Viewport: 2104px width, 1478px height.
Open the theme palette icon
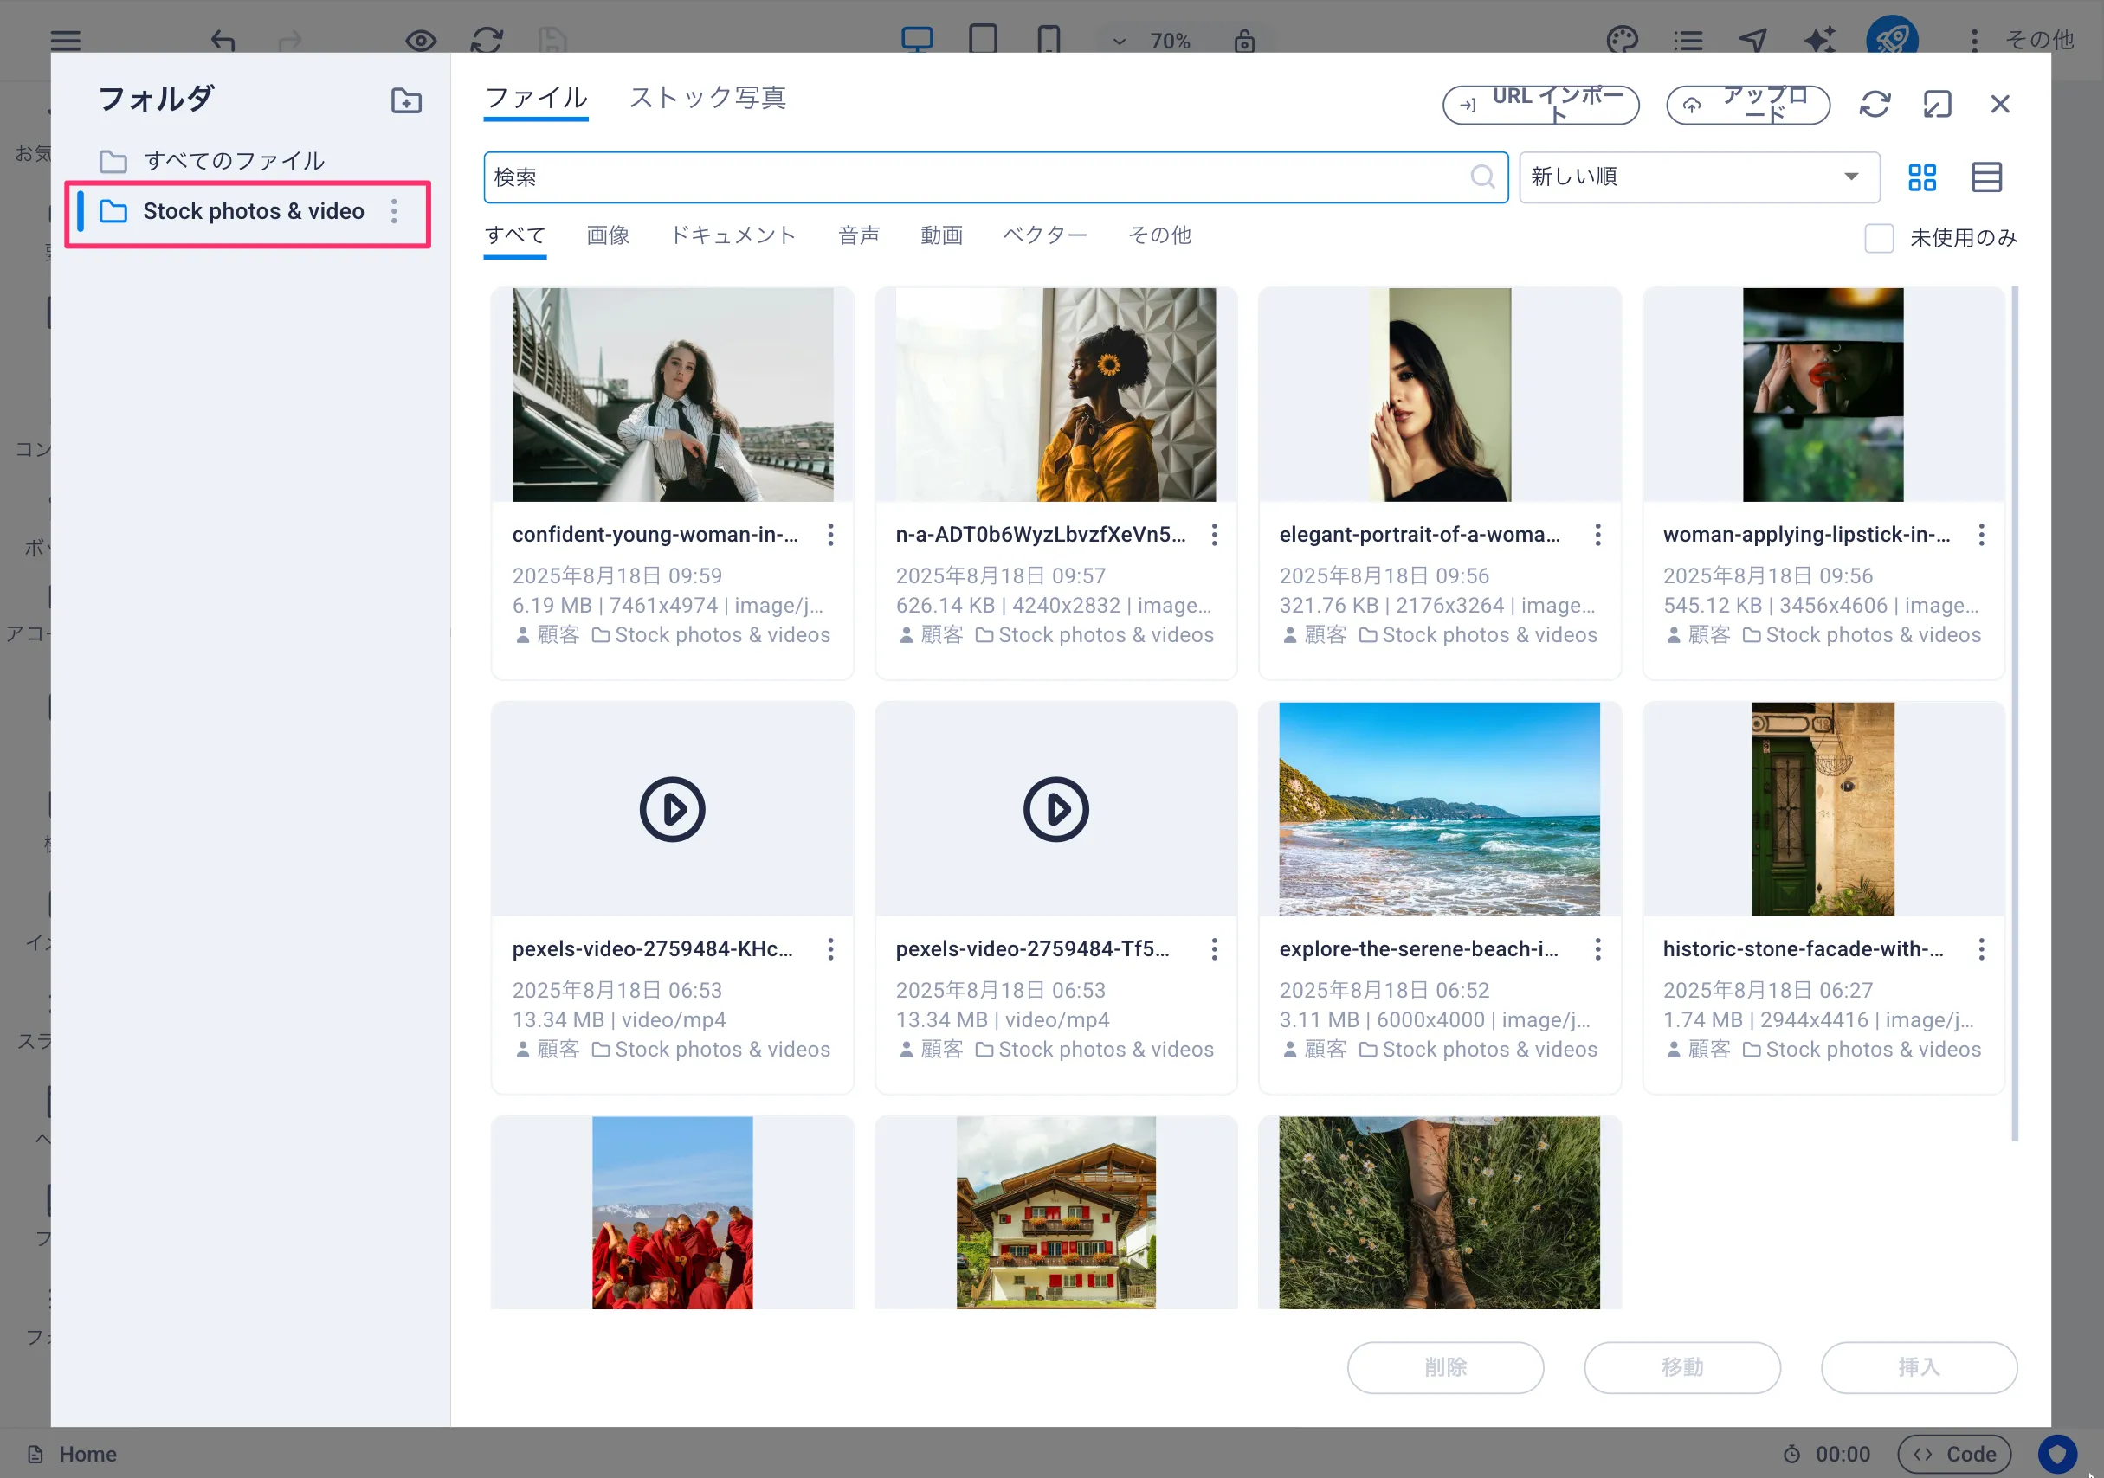point(1621,41)
